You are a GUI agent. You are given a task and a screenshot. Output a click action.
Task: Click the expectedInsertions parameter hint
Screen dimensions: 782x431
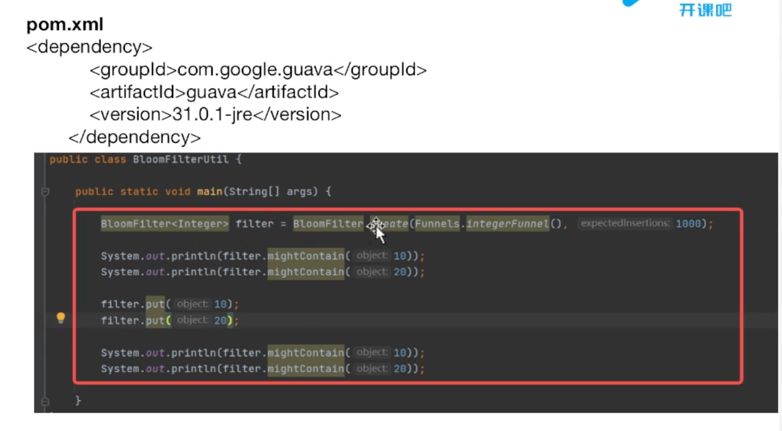point(625,223)
